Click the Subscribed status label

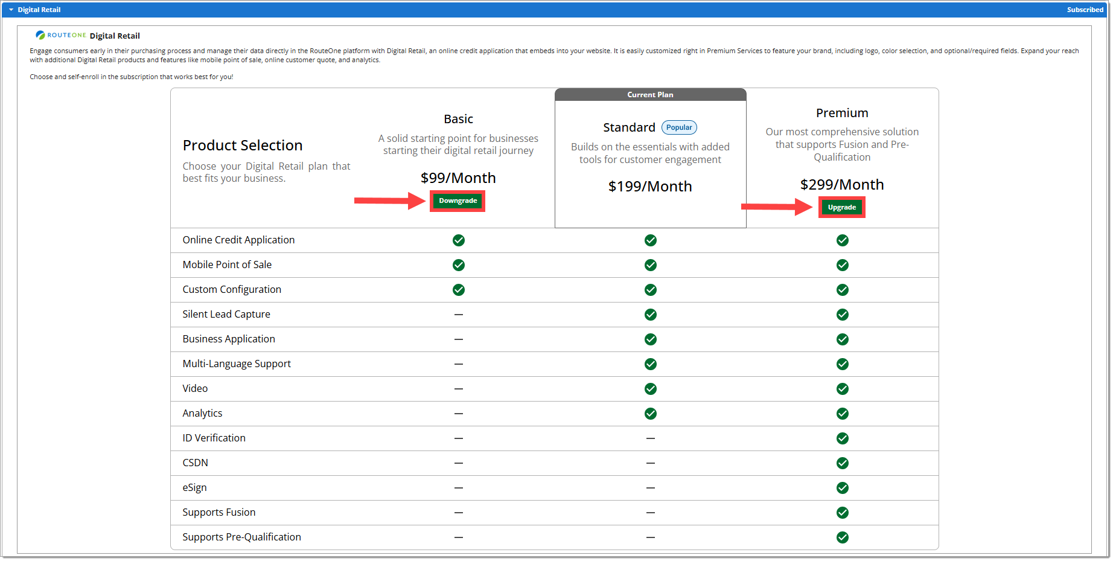point(1085,10)
